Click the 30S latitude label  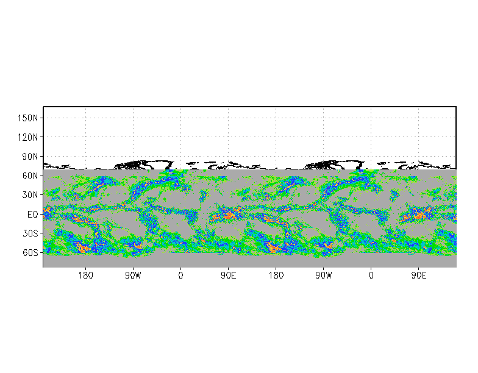tap(30, 234)
